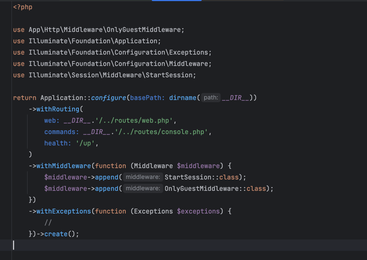
Task: Click the // comment line
Action: coord(48,222)
